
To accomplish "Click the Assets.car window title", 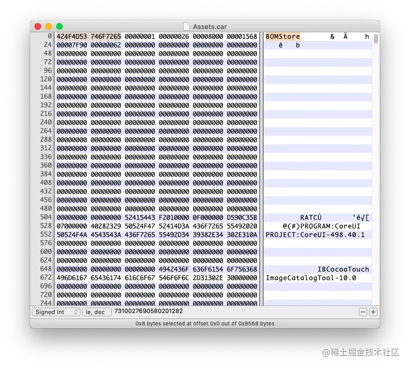I will tap(210, 26).
